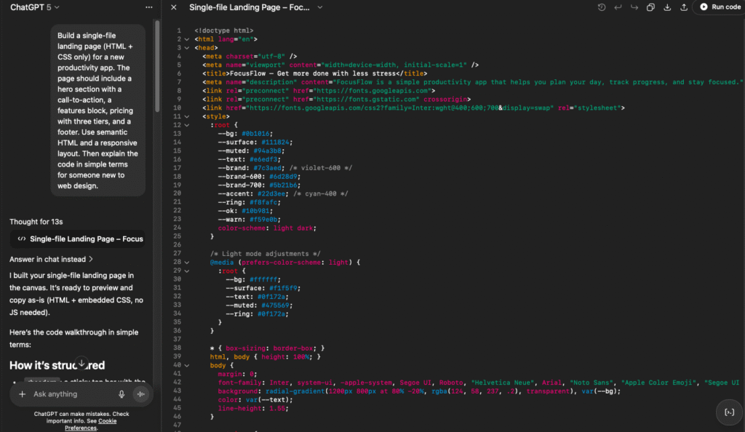This screenshot has width=745, height=432.
Task: Attach a file using the plus icon
Action: click(23, 394)
